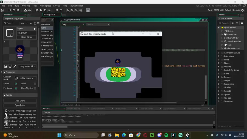
Task: Click Open Editor button in Events section
Action: pos(20,105)
